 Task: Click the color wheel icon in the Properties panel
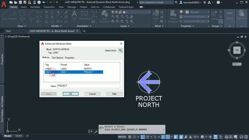[x=181, y=12]
